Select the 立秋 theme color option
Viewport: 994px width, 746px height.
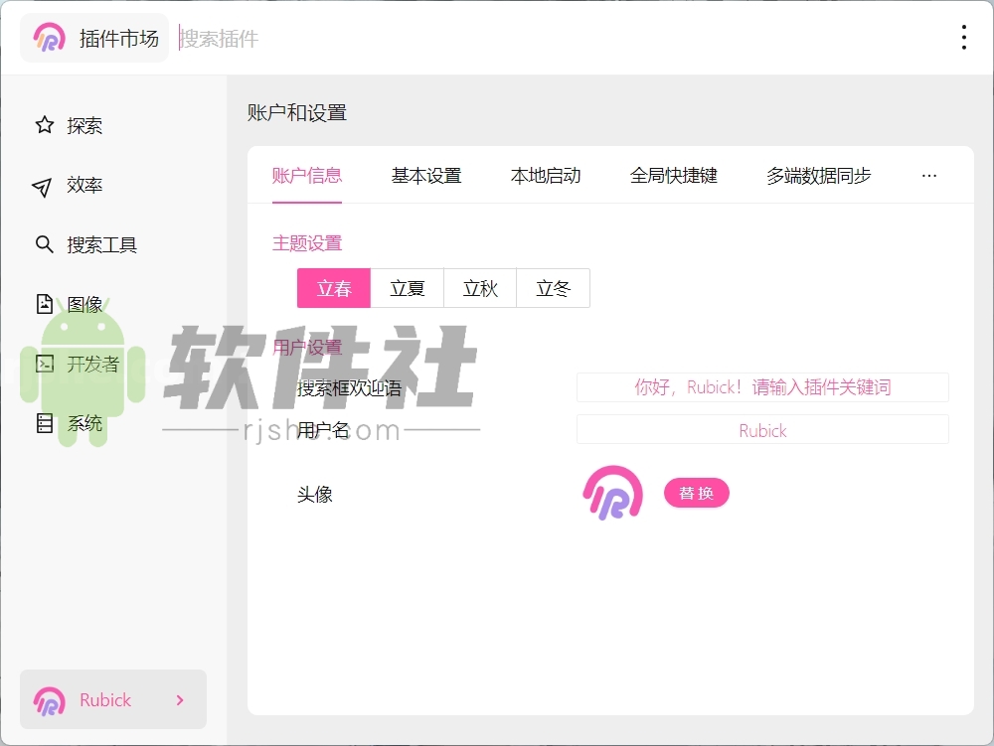(x=480, y=288)
